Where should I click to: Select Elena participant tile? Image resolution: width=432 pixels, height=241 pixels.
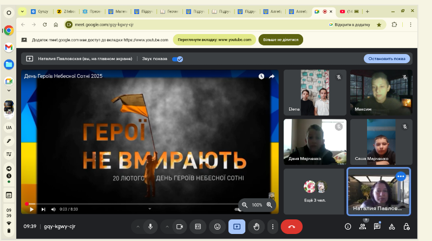coord(315,92)
